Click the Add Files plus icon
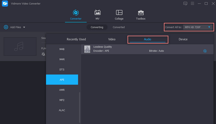216x124 pixels. (x=6, y=27)
